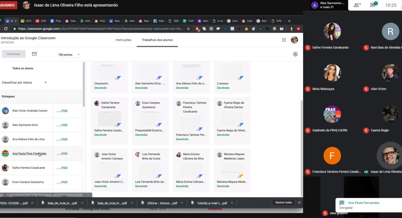The width and height of the screenshot is (402, 218).
Task: Switch to the Plata browser tab
Action: tap(159, 21)
